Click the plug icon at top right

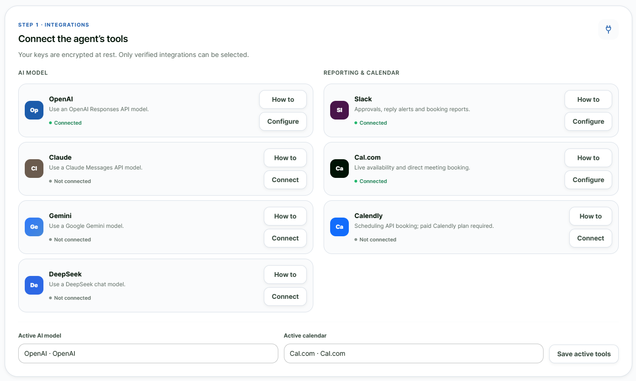coord(608,29)
